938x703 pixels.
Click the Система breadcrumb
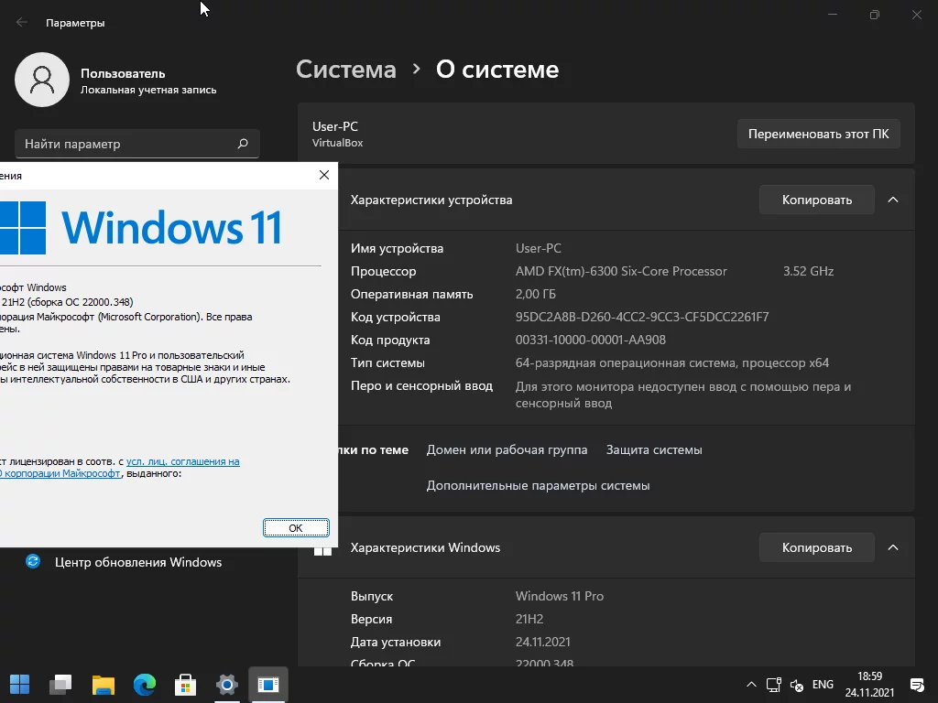pyautogui.click(x=346, y=70)
